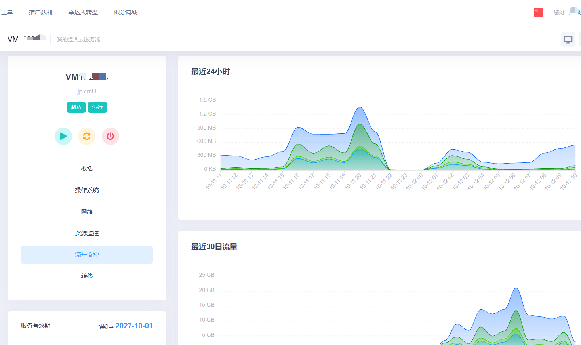Start the VM with the green play icon

click(63, 136)
